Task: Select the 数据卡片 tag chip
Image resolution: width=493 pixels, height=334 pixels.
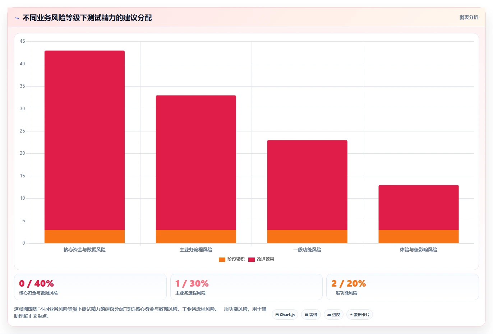Action: tap(360, 315)
